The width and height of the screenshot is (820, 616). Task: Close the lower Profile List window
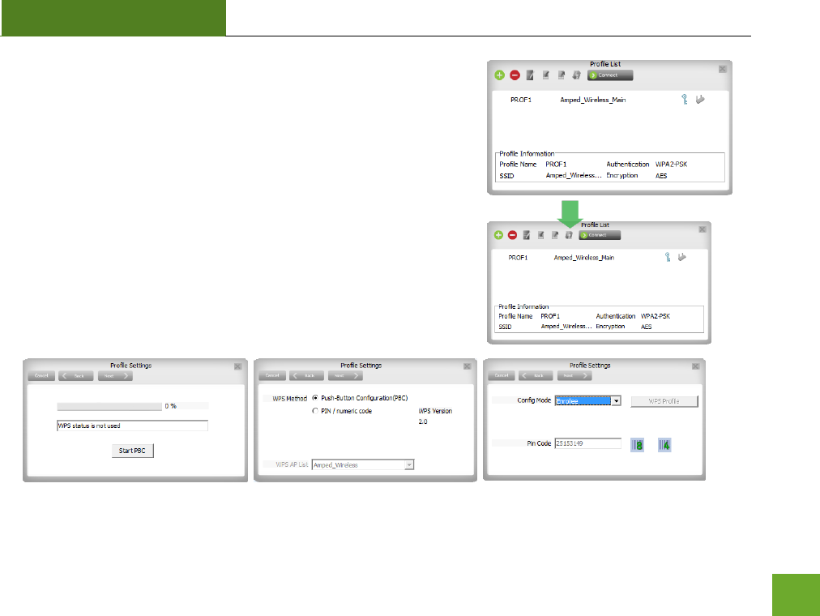pyautogui.click(x=703, y=229)
